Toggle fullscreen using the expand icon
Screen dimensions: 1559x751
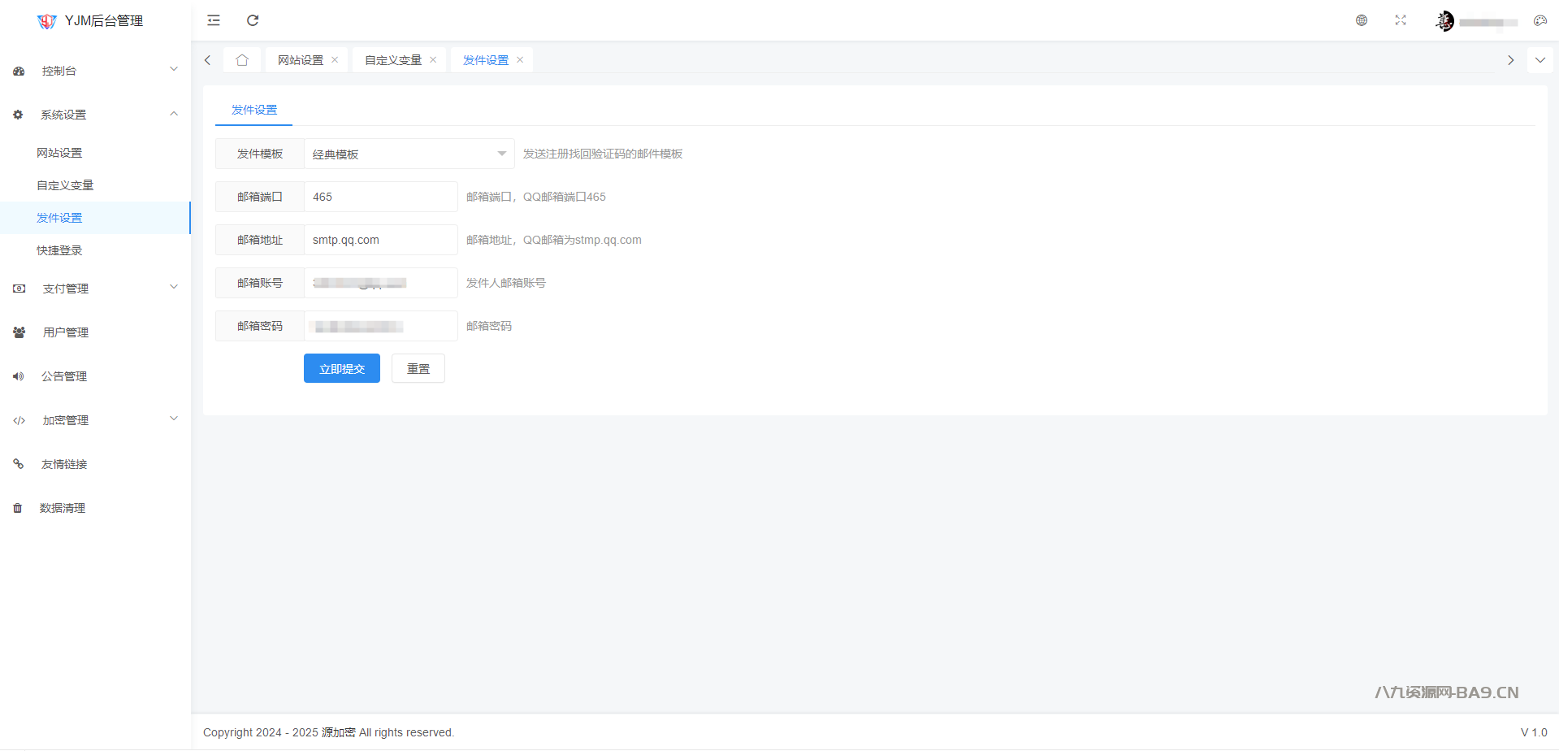[1401, 20]
